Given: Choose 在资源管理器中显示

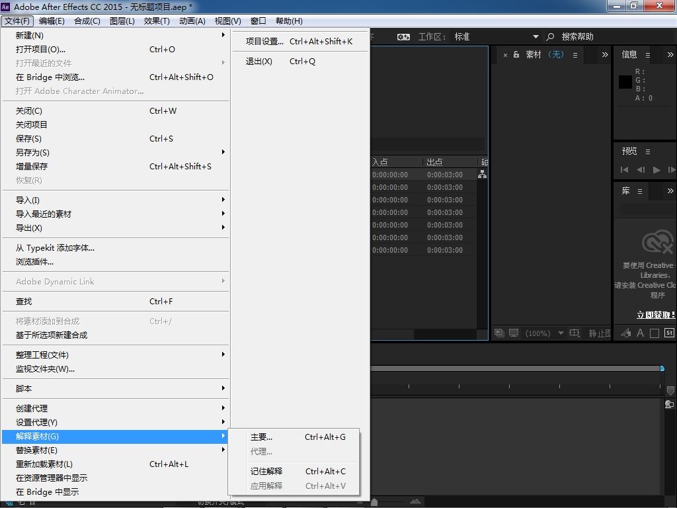Looking at the screenshot, I should tap(116, 478).
